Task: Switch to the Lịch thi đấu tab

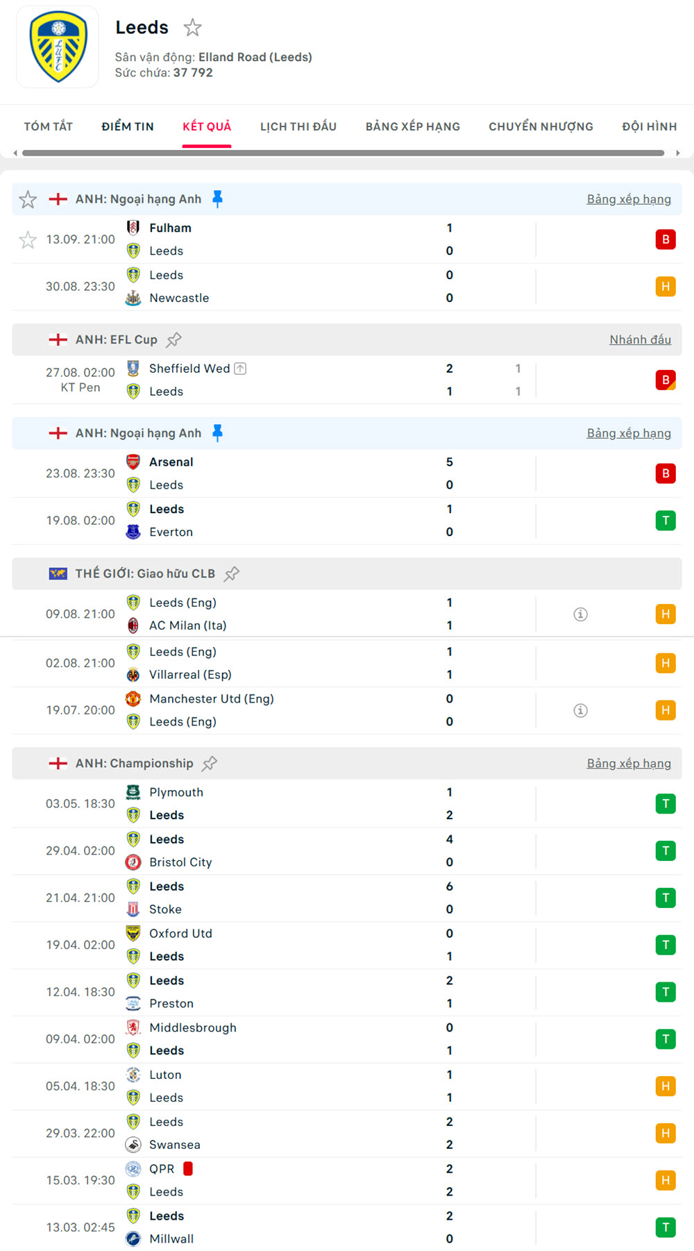Action: 298,126
